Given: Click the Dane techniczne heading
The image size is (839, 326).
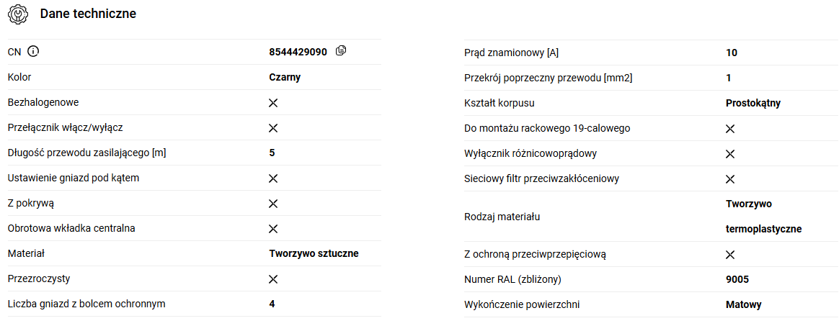Looking at the screenshot, I should click(x=88, y=14).
